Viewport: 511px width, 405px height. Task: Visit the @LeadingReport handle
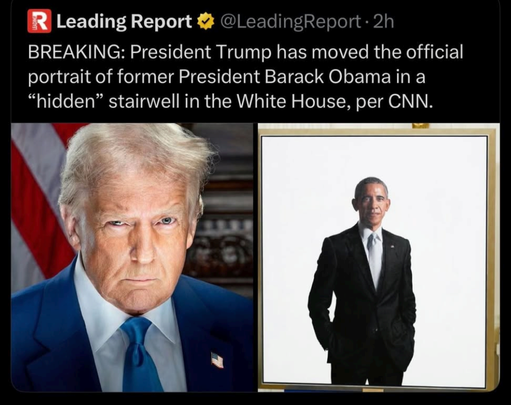click(x=290, y=22)
